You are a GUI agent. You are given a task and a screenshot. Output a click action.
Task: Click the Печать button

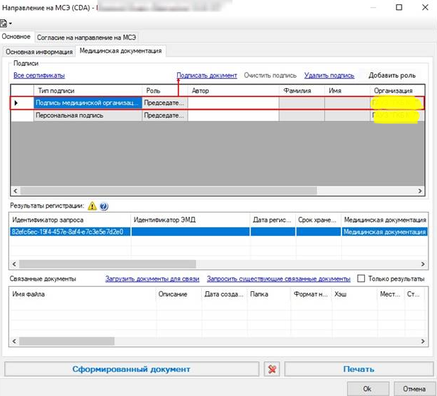click(x=358, y=369)
